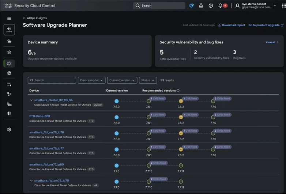Select the AIOps Insights sidebar icon

tap(9, 63)
